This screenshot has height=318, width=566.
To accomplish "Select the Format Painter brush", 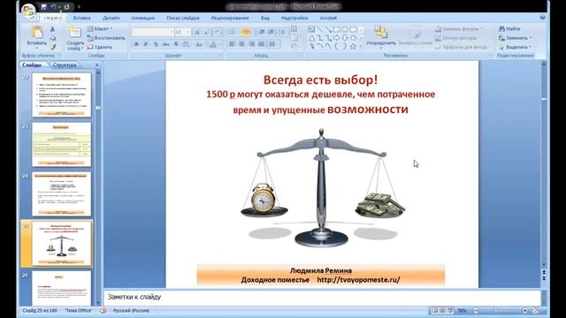I will pos(53,47).
